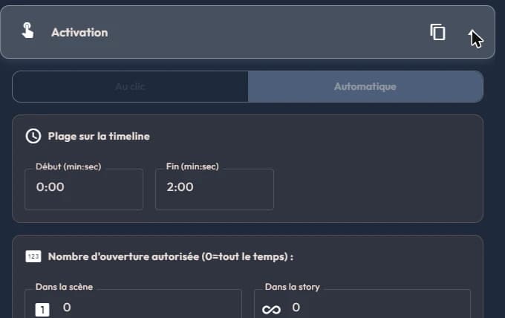Select the Automatique activation mode
This screenshot has width=505, height=318.
coord(365,87)
